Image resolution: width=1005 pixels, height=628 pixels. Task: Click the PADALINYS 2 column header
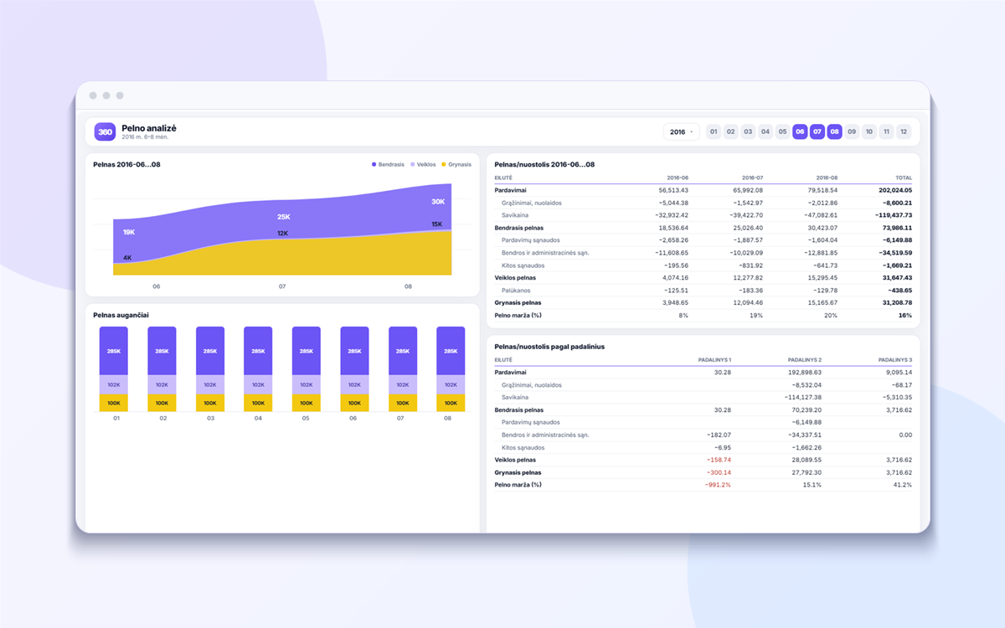(x=804, y=359)
